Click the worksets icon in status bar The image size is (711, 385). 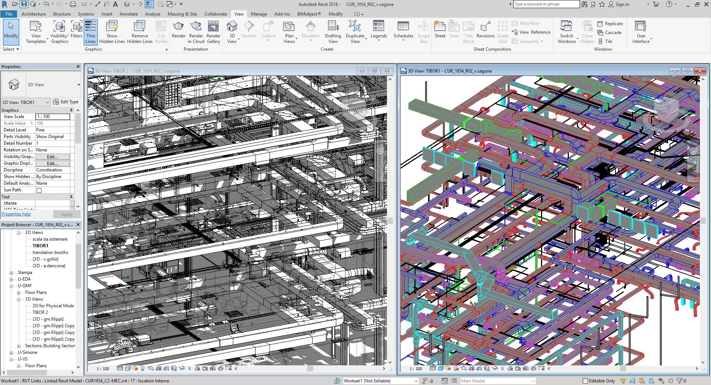337,381
